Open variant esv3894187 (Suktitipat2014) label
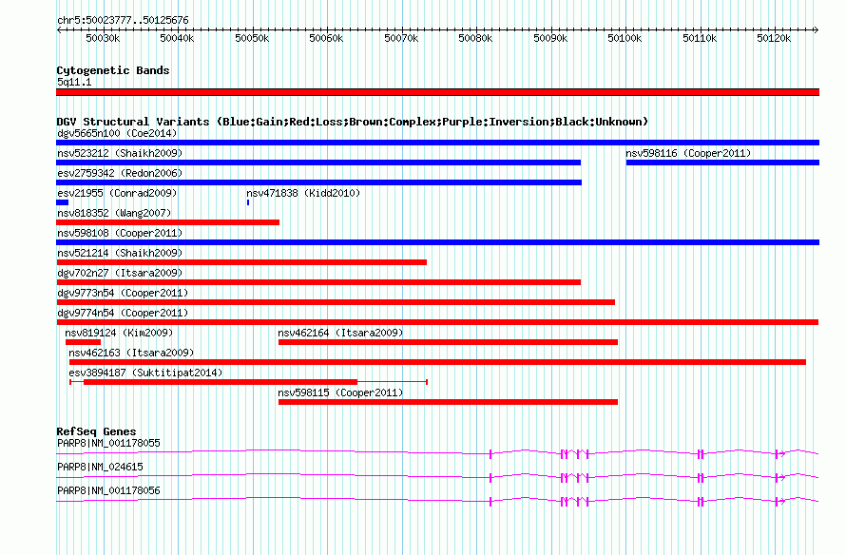The image size is (846, 555). 145,373
